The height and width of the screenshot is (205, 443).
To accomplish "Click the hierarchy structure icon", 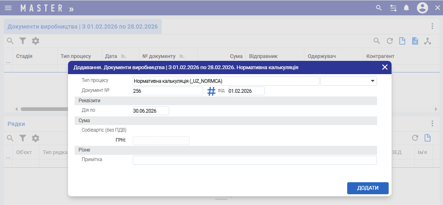I will click(x=428, y=41).
